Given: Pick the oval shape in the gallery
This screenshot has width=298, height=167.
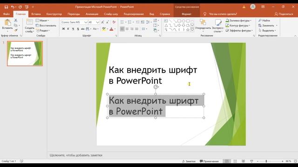Looking at the screenshot, I should pos(183,21).
